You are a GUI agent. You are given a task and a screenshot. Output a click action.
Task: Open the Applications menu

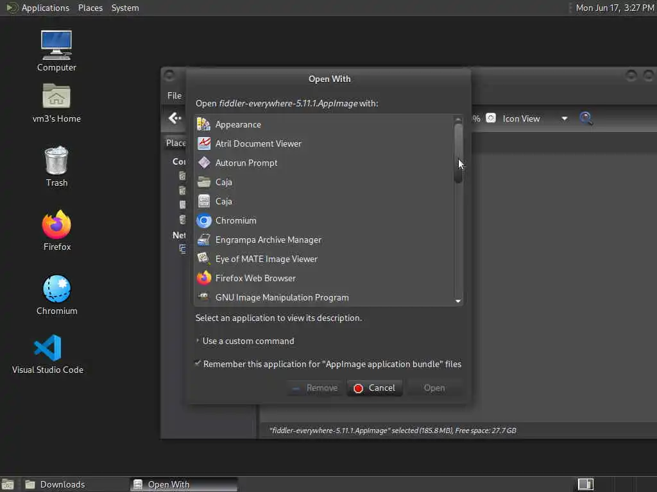tap(46, 8)
